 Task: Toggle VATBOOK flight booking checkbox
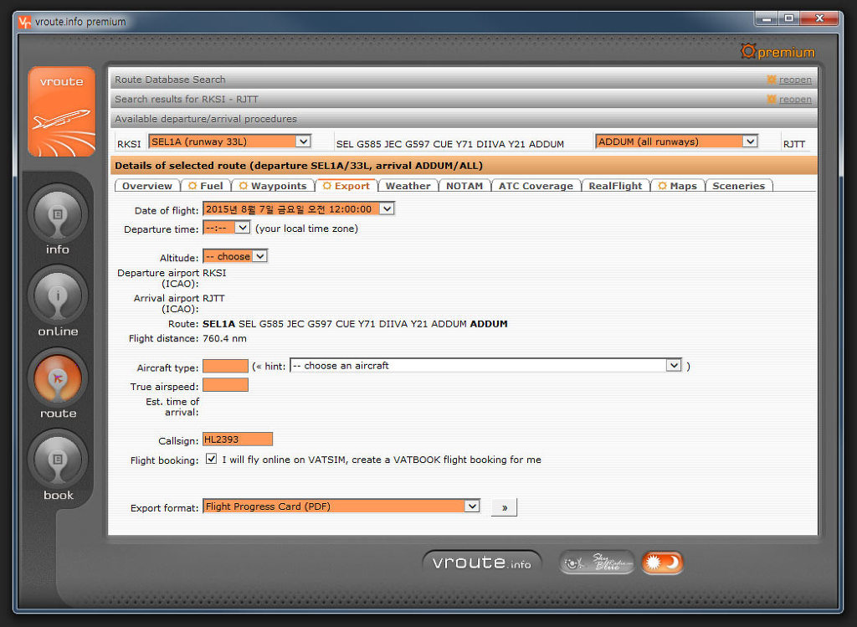pyautogui.click(x=211, y=459)
